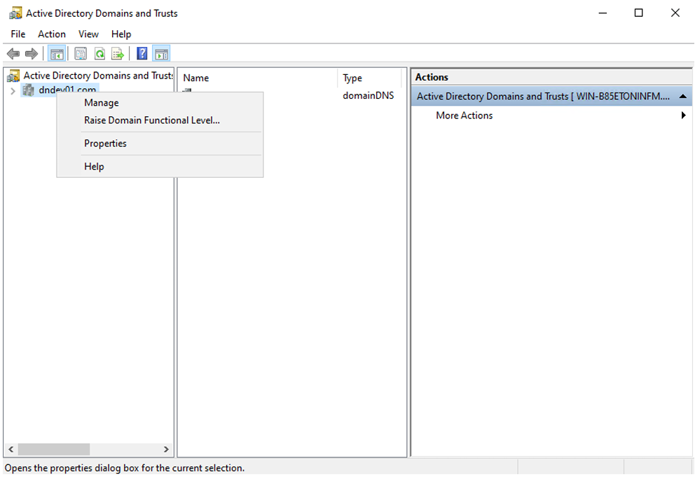695x477 pixels.
Task: Open the File menu
Action: point(18,34)
